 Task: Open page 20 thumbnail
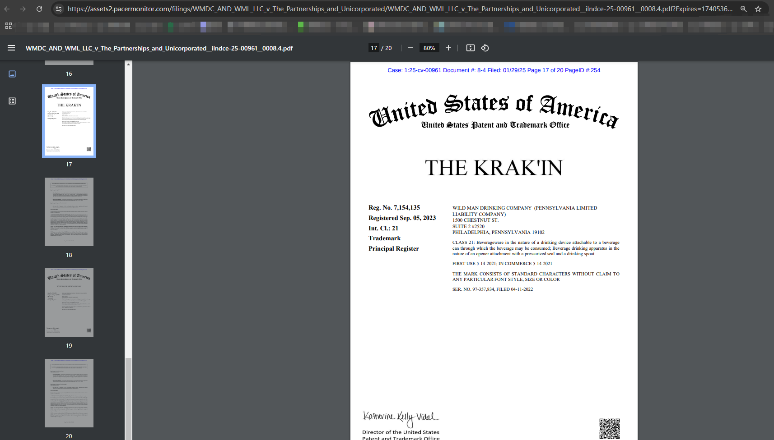click(x=69, y=393)
